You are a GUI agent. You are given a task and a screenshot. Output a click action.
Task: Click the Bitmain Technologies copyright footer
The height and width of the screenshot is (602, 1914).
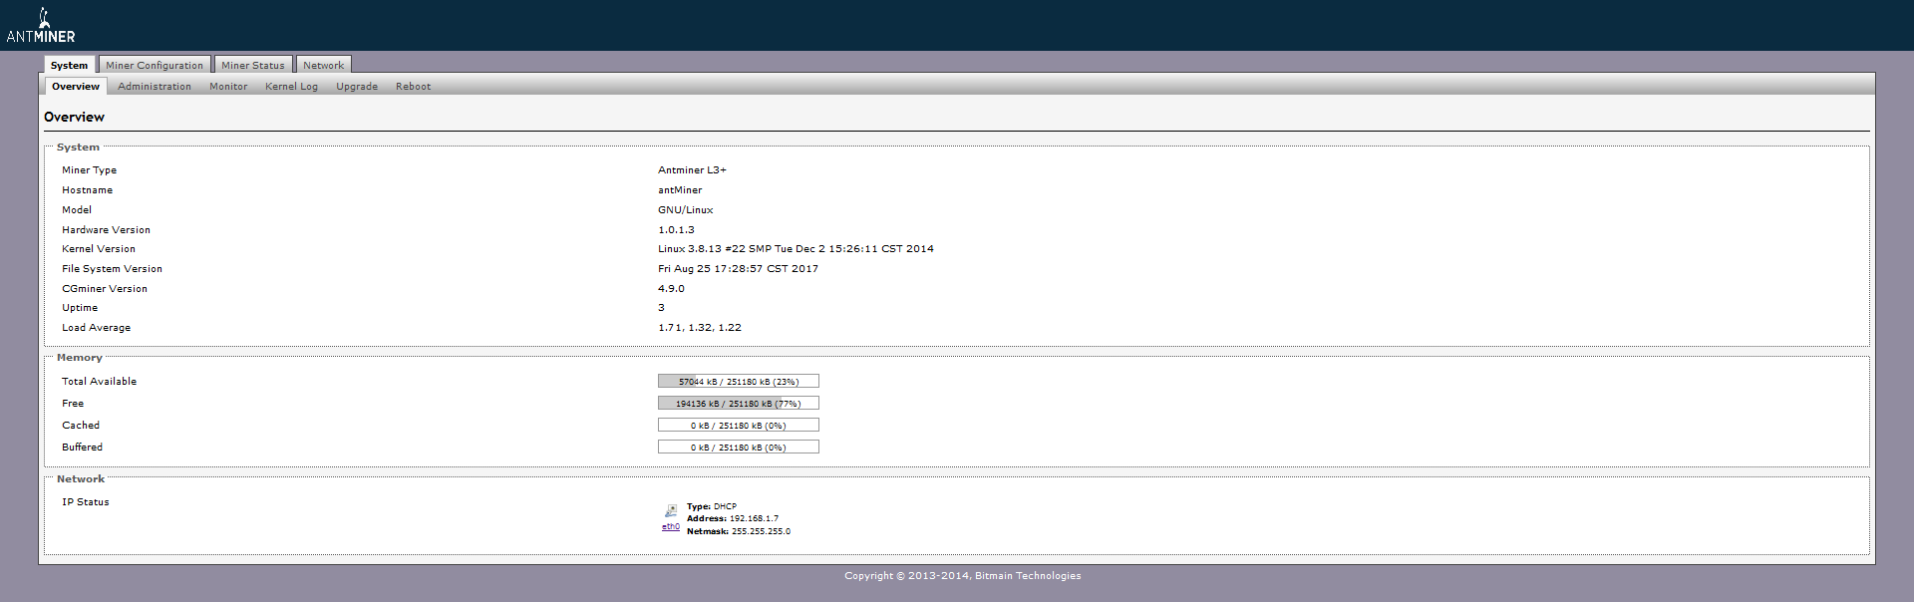click(x=963, y=576)
